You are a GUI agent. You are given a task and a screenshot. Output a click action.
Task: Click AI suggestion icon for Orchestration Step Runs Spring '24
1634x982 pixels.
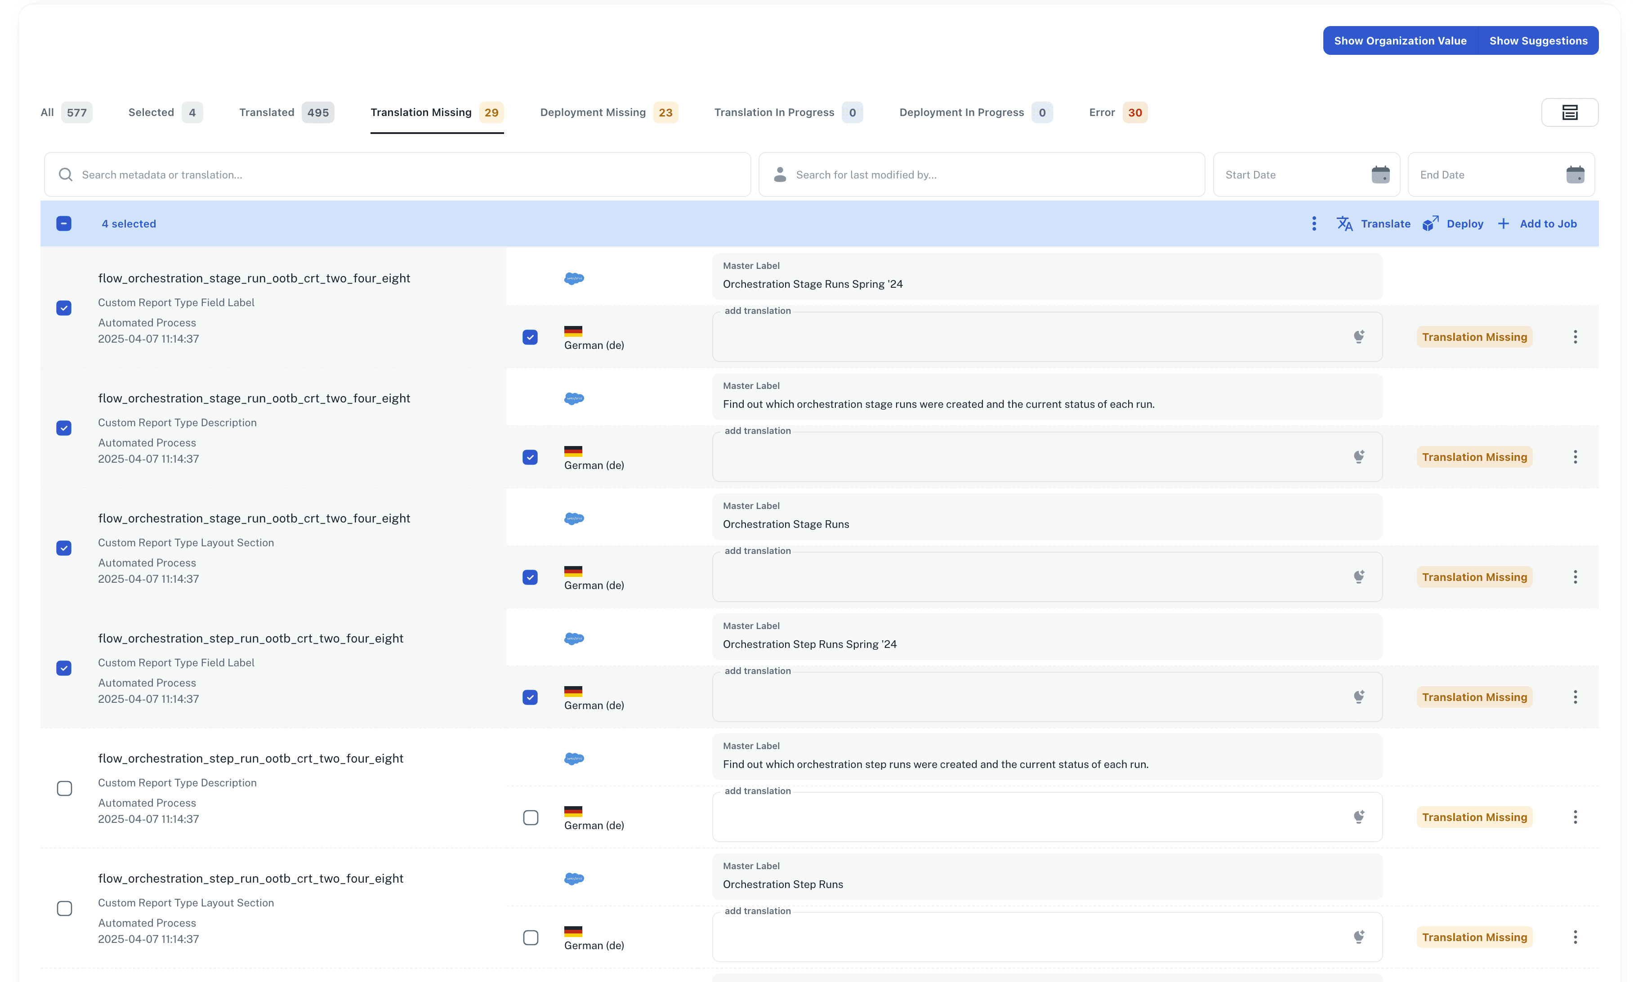pyautogui.click(x=1359, y=697)
